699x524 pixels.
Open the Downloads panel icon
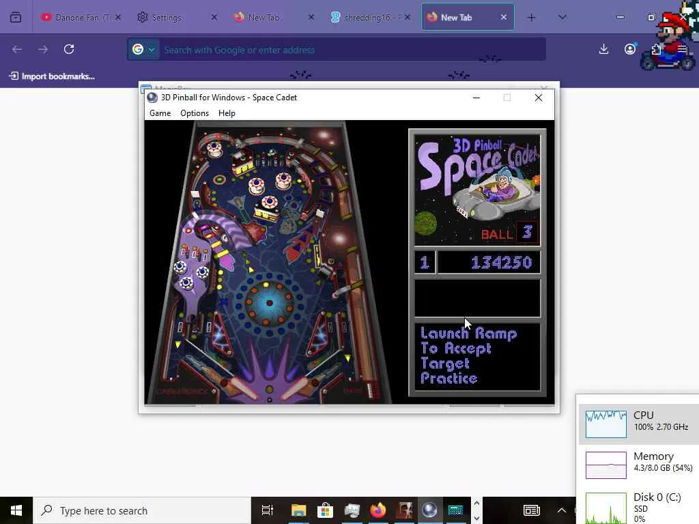point(603,49)
